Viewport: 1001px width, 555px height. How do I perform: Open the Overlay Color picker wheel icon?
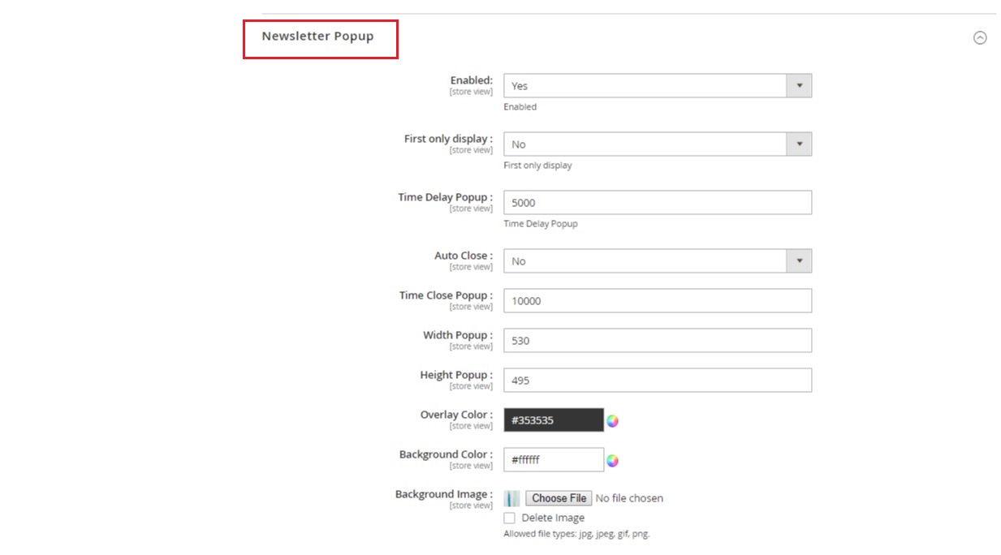[612, 420]
